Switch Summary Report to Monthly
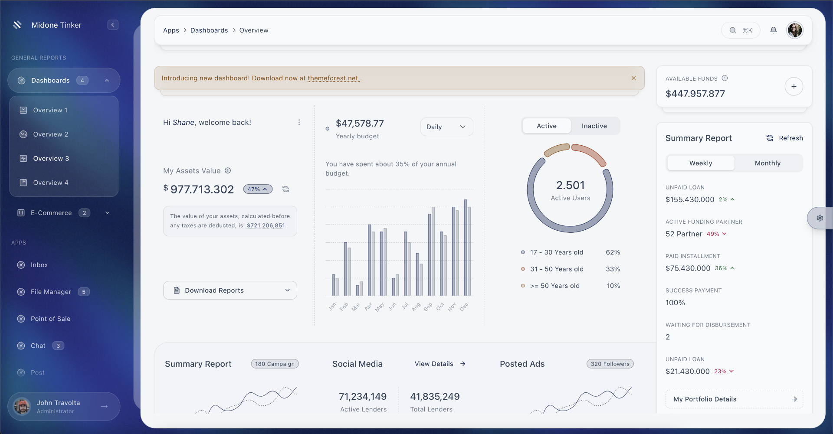This screenshot has height=434, width=833. pos(767,163)
